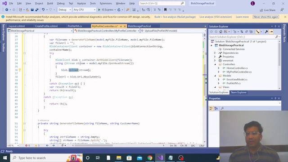Open the Live Share feature

click(x=267, y=10)
